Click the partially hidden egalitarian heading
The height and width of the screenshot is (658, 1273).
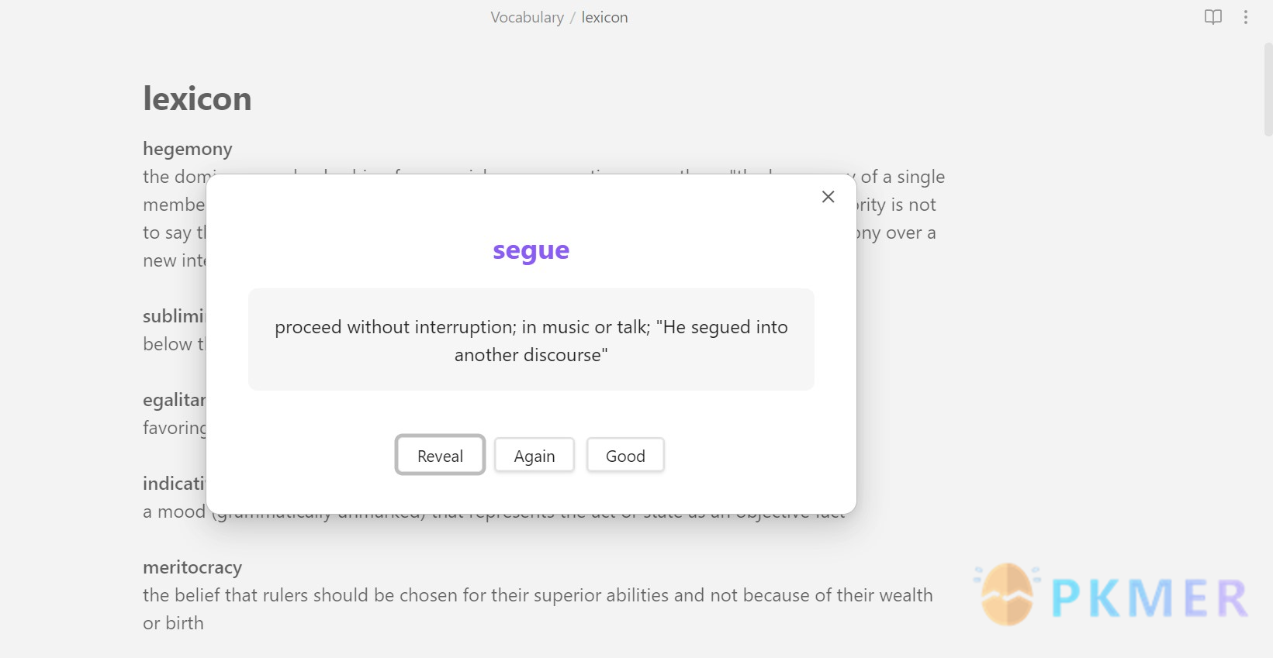174,400
